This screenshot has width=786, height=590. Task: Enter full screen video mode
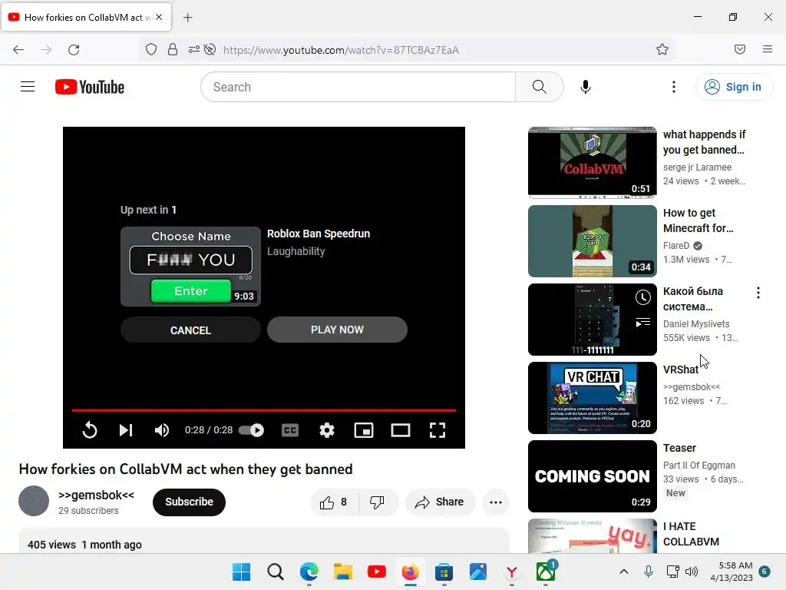(437, 430)
